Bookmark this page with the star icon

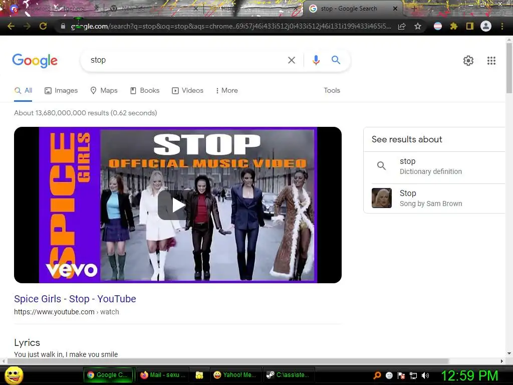pyautogui.click(x=418, y=26)
